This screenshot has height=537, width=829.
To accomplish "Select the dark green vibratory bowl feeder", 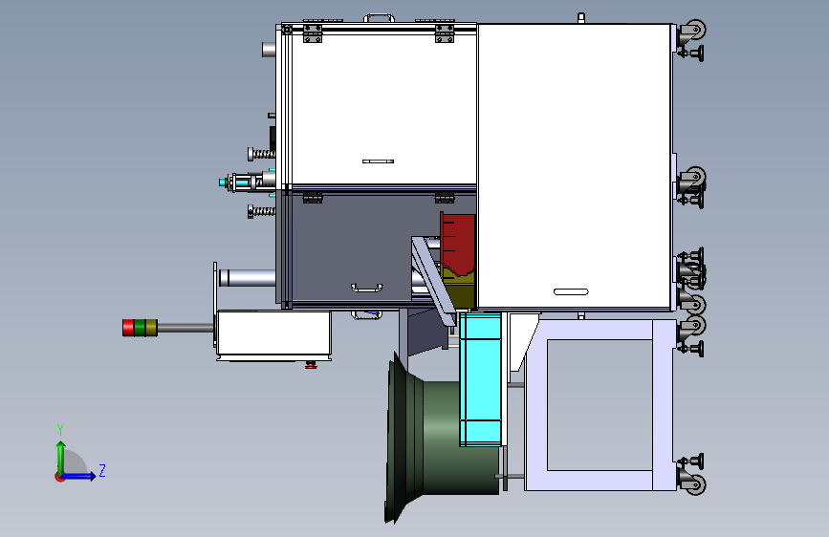I will [x=442, y=437].
